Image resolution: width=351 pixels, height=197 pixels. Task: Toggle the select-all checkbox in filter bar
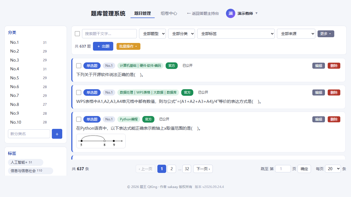click(x=77, y=34)
